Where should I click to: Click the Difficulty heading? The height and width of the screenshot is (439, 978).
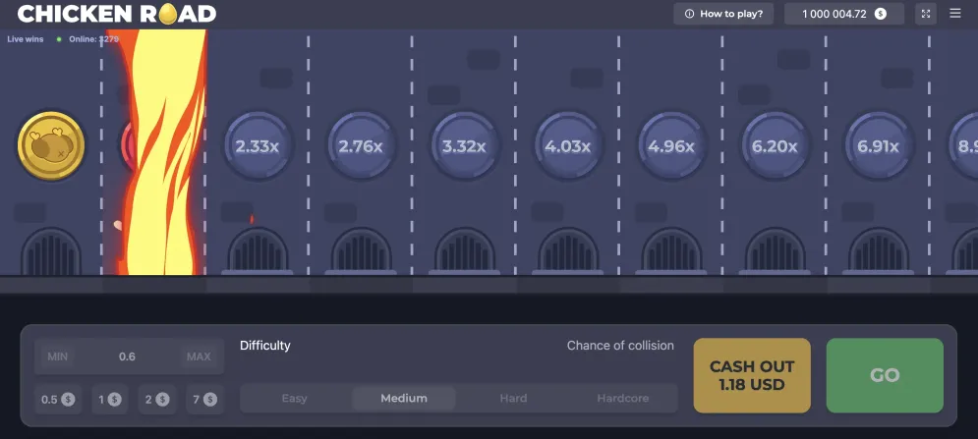265,346
